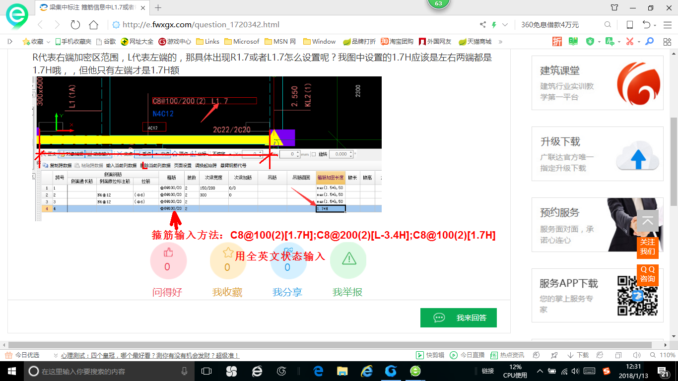This screenshot has width=678, height=381.
Task: Open dropdown beside scissors screenshot icon
Action: tap(639, 42)
